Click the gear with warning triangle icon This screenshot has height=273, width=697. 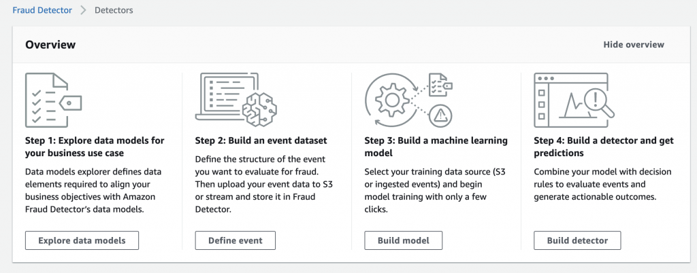406,100
